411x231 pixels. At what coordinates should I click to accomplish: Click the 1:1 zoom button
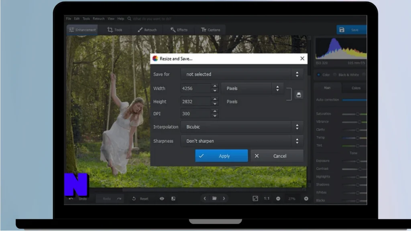pos(267,199)
